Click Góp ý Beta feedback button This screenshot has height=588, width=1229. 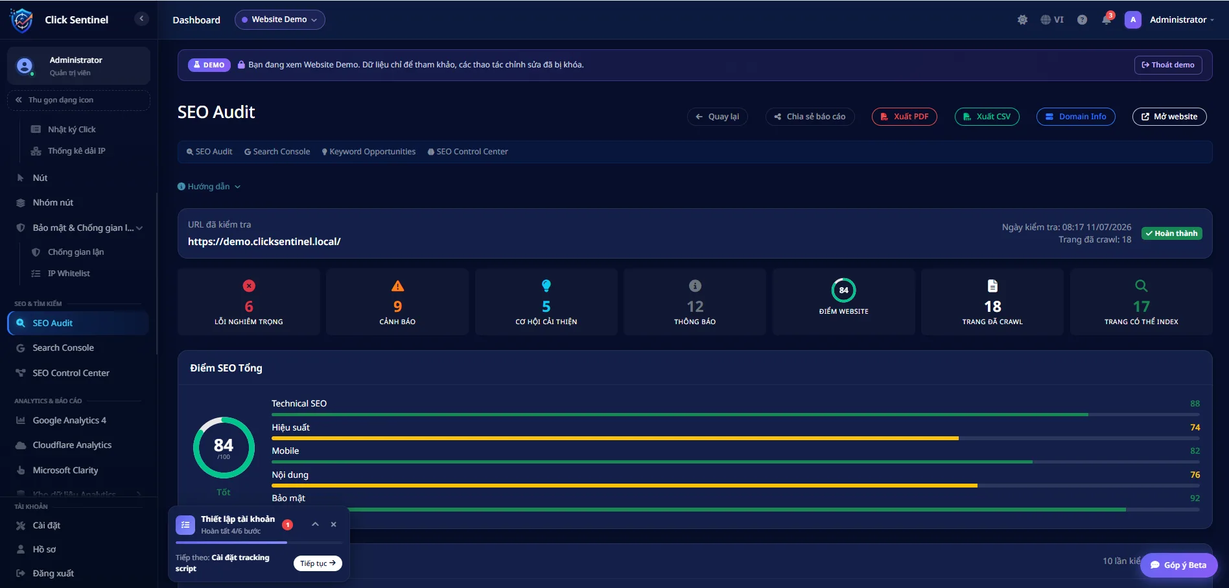[1179, 565]
